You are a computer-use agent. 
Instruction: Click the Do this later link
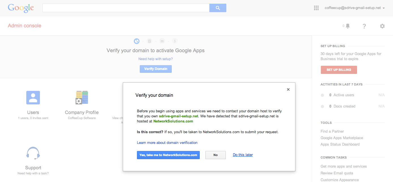pos(243,155)
